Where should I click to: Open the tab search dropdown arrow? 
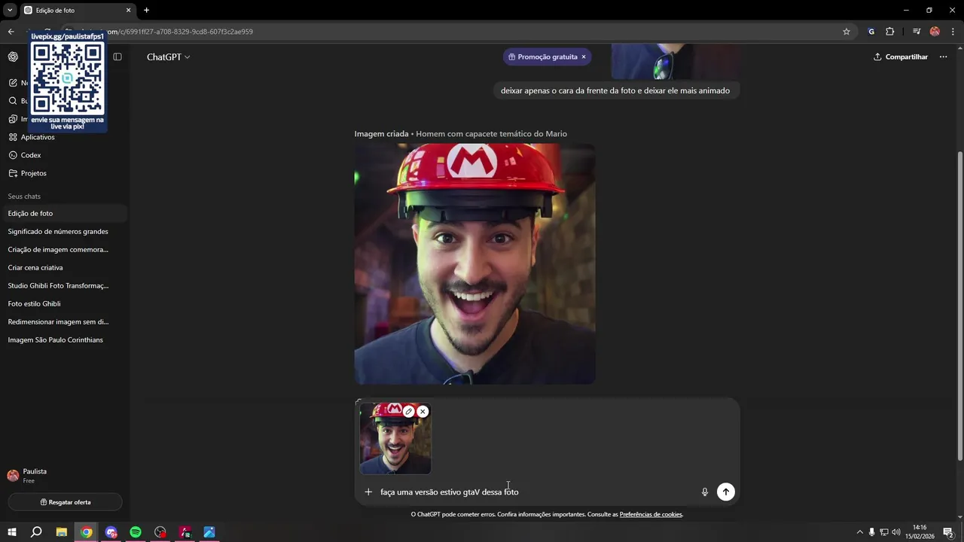10,10
